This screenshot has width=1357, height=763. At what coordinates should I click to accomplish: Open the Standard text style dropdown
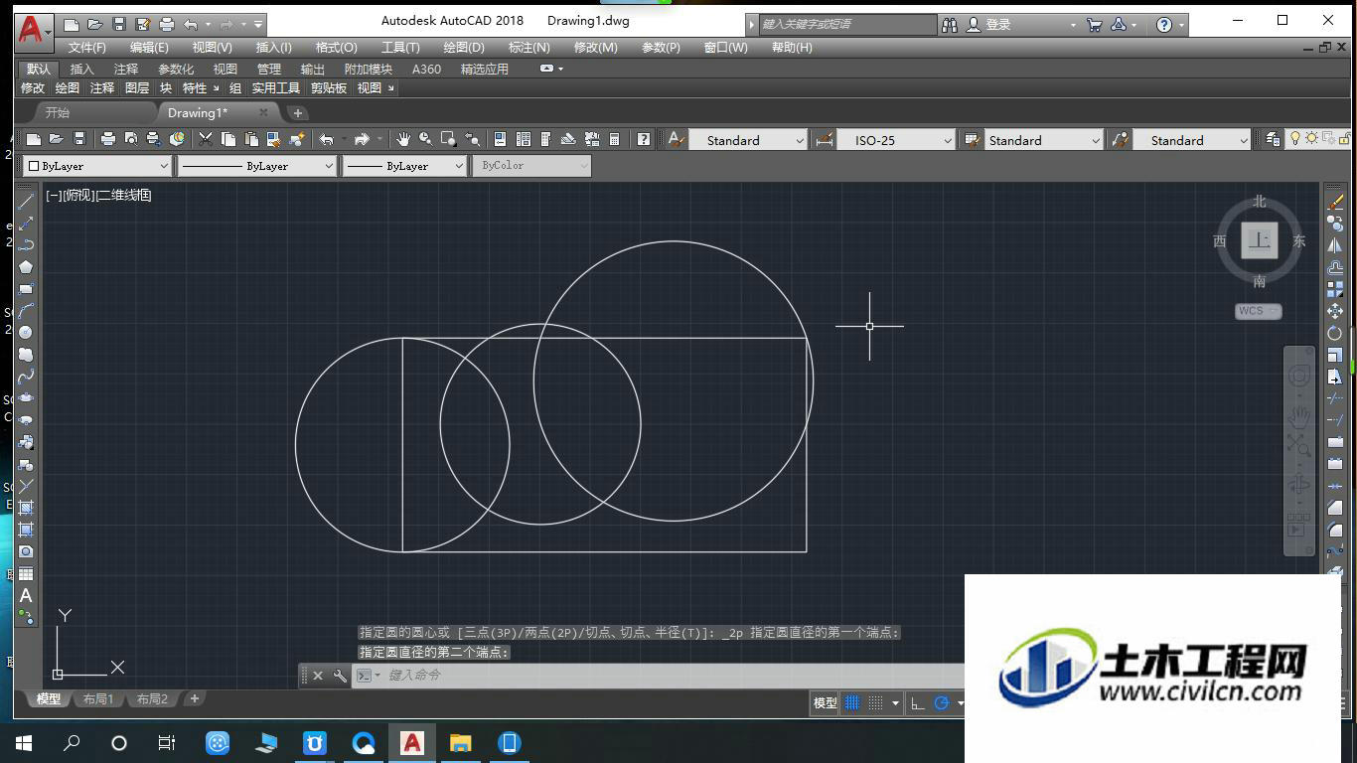tap(748, 140)
